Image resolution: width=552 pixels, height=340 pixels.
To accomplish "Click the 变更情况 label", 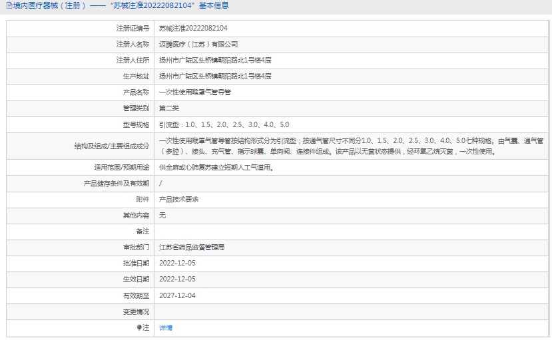I will point(137,311).
